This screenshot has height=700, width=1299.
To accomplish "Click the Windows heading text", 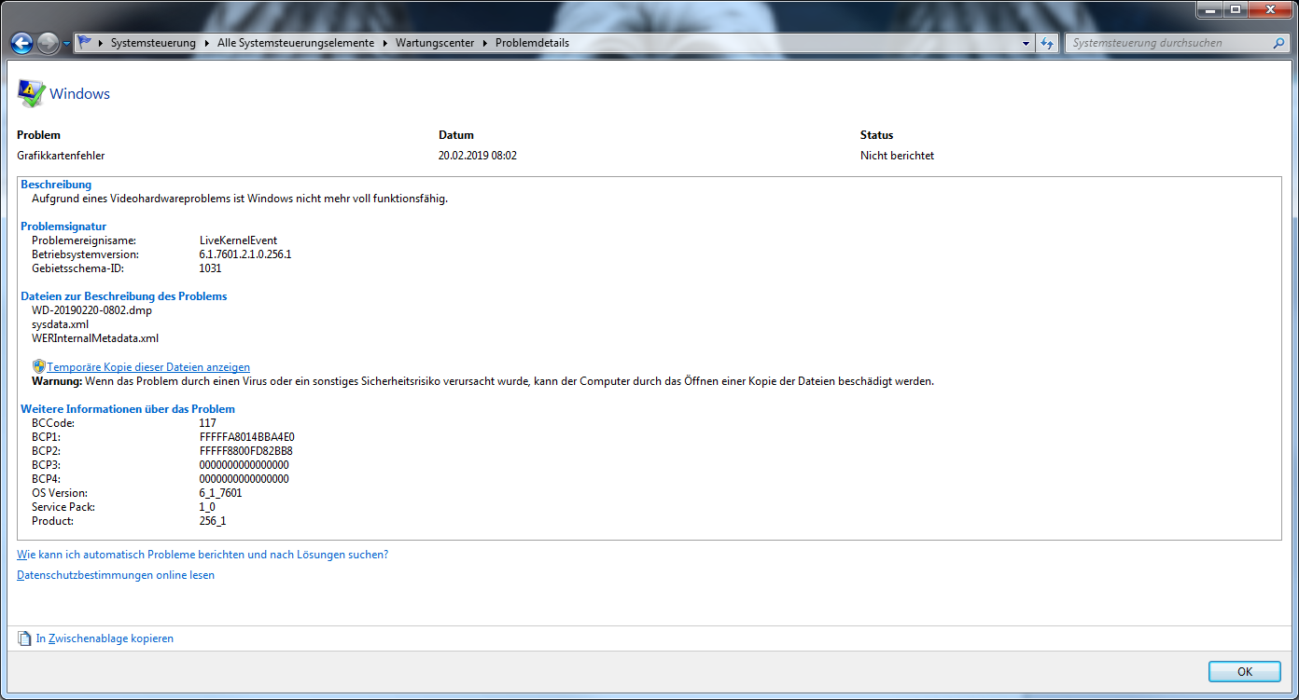I will click(80, 94).
